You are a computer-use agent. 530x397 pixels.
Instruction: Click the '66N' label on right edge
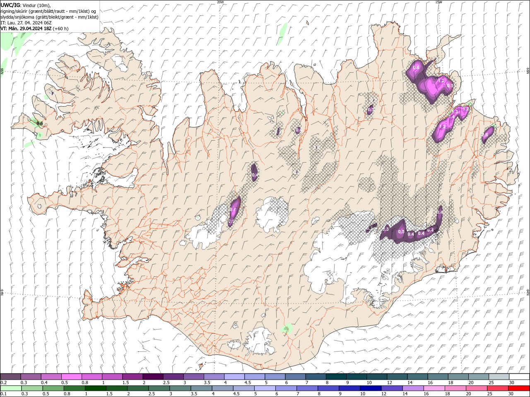[528, 71]
